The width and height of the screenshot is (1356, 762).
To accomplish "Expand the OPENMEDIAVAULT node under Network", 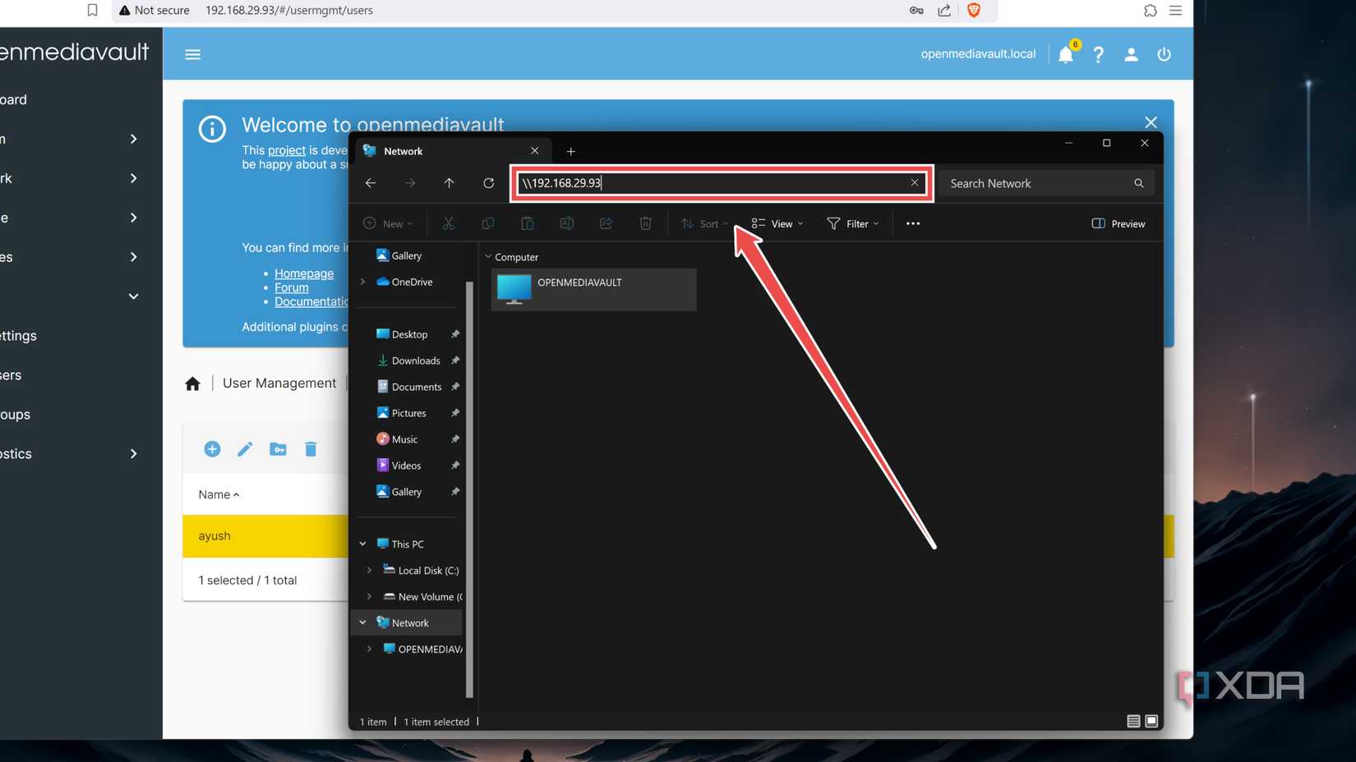I will (x=369, y=649).
